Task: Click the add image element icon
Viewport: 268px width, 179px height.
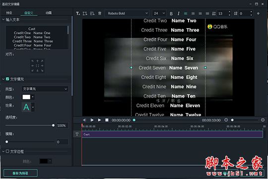Action: [92, 13]
